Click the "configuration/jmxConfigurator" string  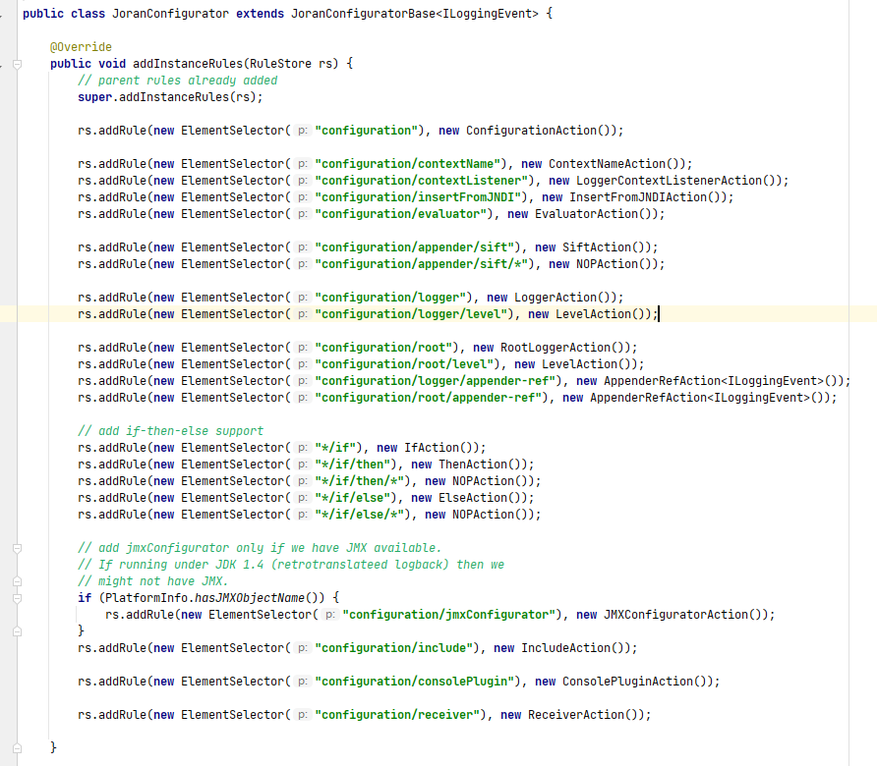(x=449, y=615)
